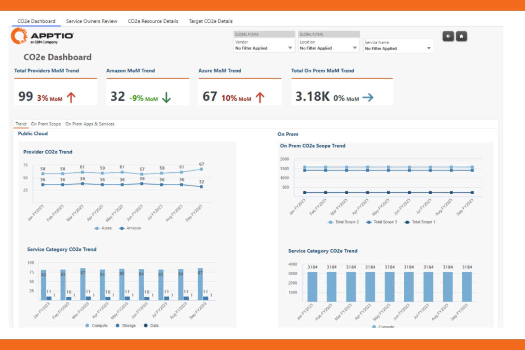Click the 32 Amazon MoM value

point(118,96)
